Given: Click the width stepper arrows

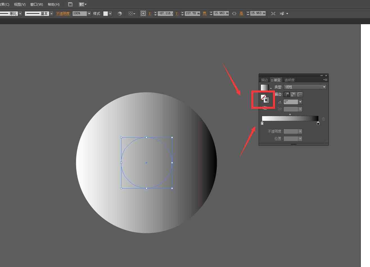Looking at the screenshot, I should [211, 13].
